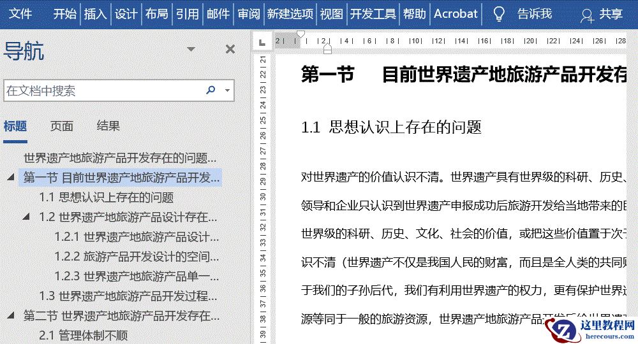Open the Acrobat ribbon tab

click(456, 14)
